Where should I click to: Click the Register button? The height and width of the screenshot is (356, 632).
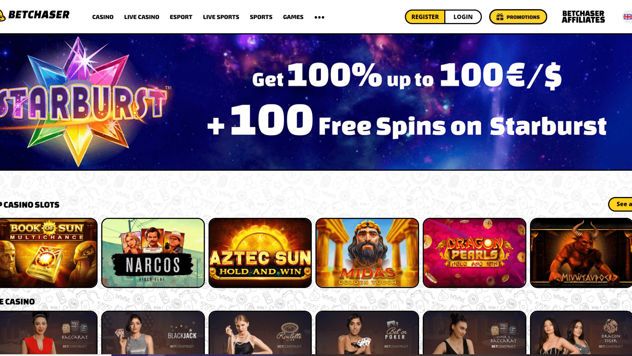pos(425,17)
